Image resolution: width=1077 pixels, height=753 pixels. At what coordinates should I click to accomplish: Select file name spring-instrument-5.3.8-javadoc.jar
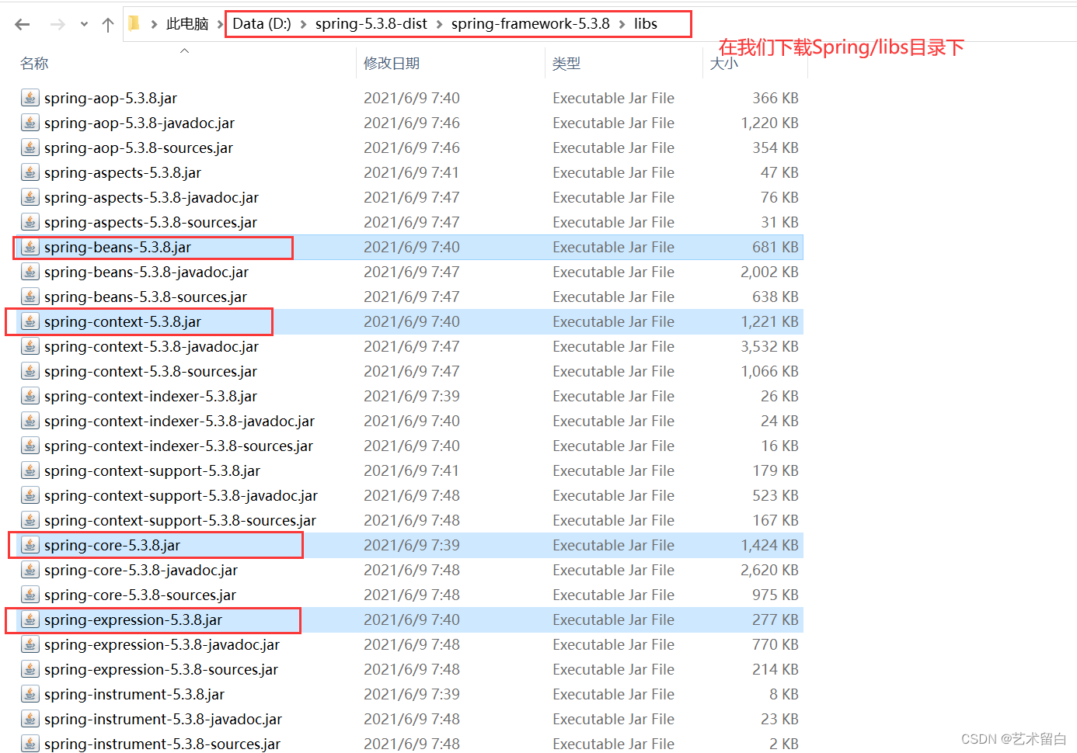click(163, 720)
